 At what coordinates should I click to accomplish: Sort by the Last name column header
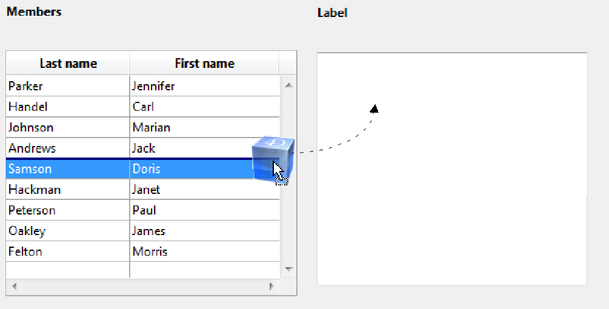(x=68, y=64)
